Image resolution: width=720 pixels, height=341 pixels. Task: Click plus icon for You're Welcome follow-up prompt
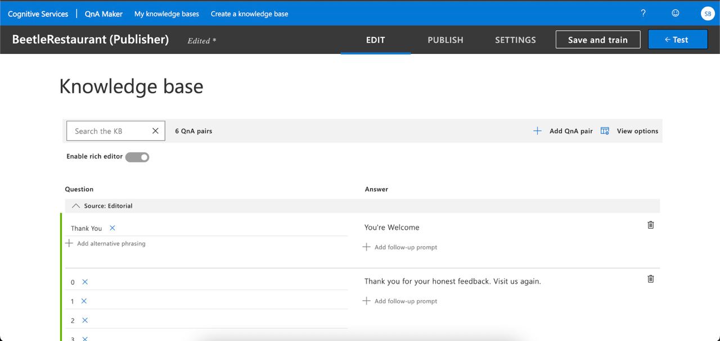[x=366, y=247]
